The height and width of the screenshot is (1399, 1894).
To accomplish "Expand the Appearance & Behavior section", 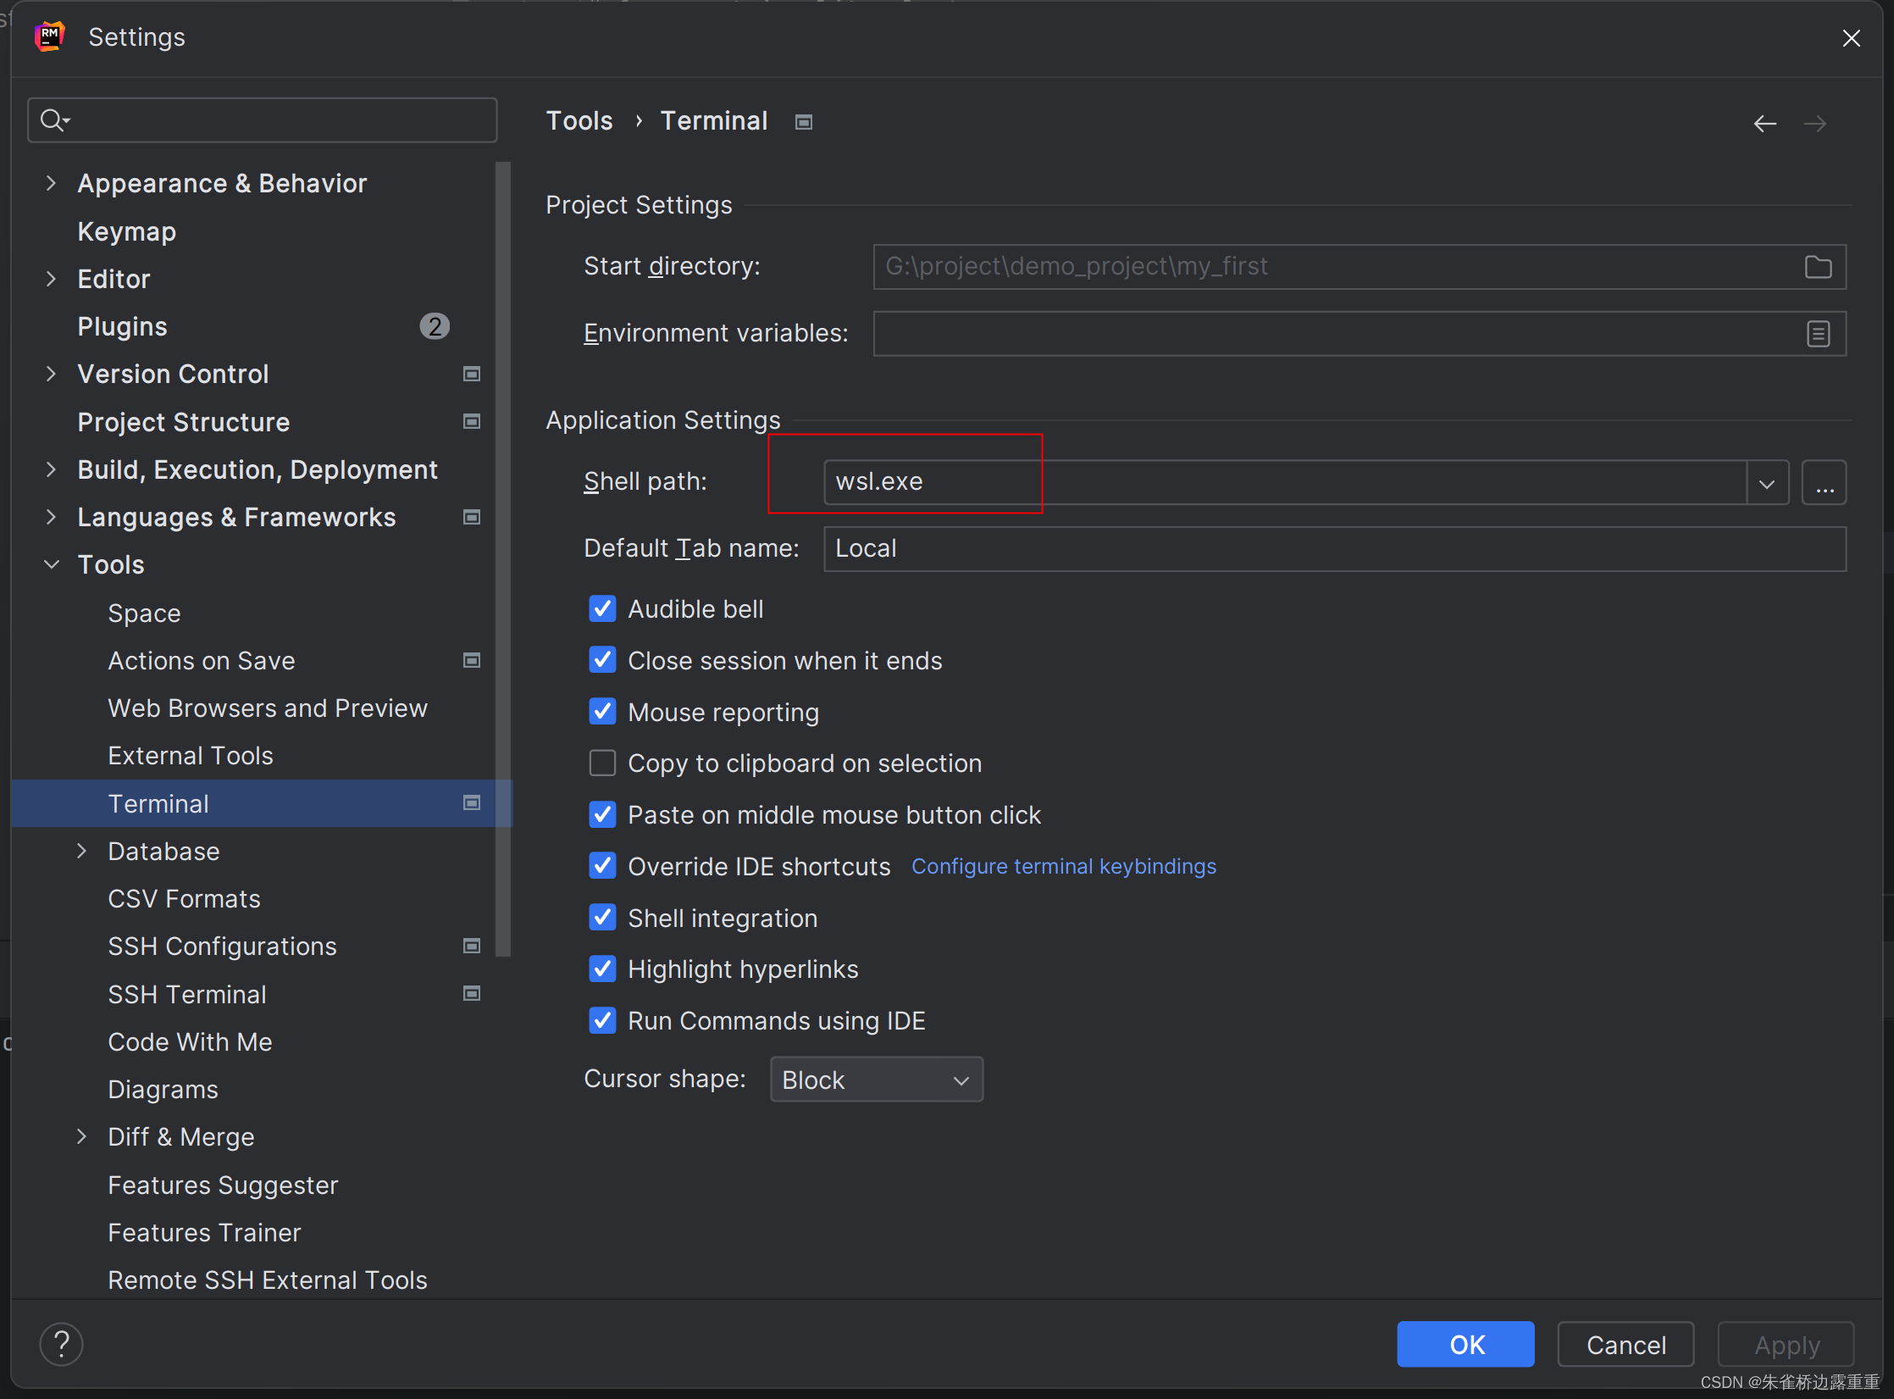I will 52,183.
